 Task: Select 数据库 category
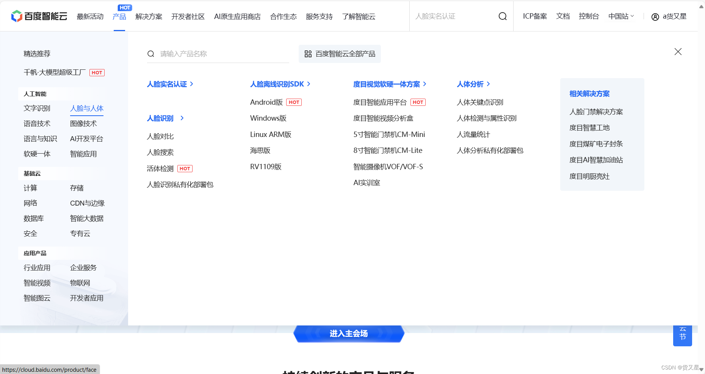(x=34, y=218)
